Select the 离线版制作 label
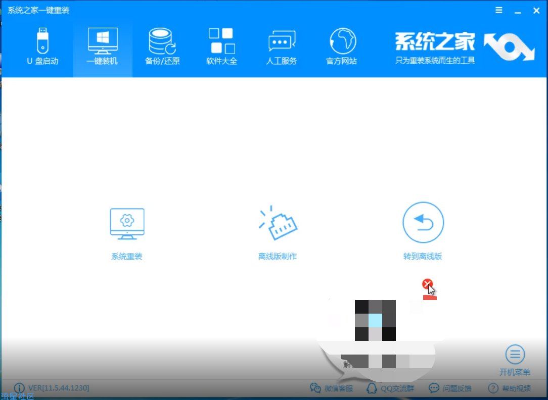The image size is (548, 400). coord(278,257)
